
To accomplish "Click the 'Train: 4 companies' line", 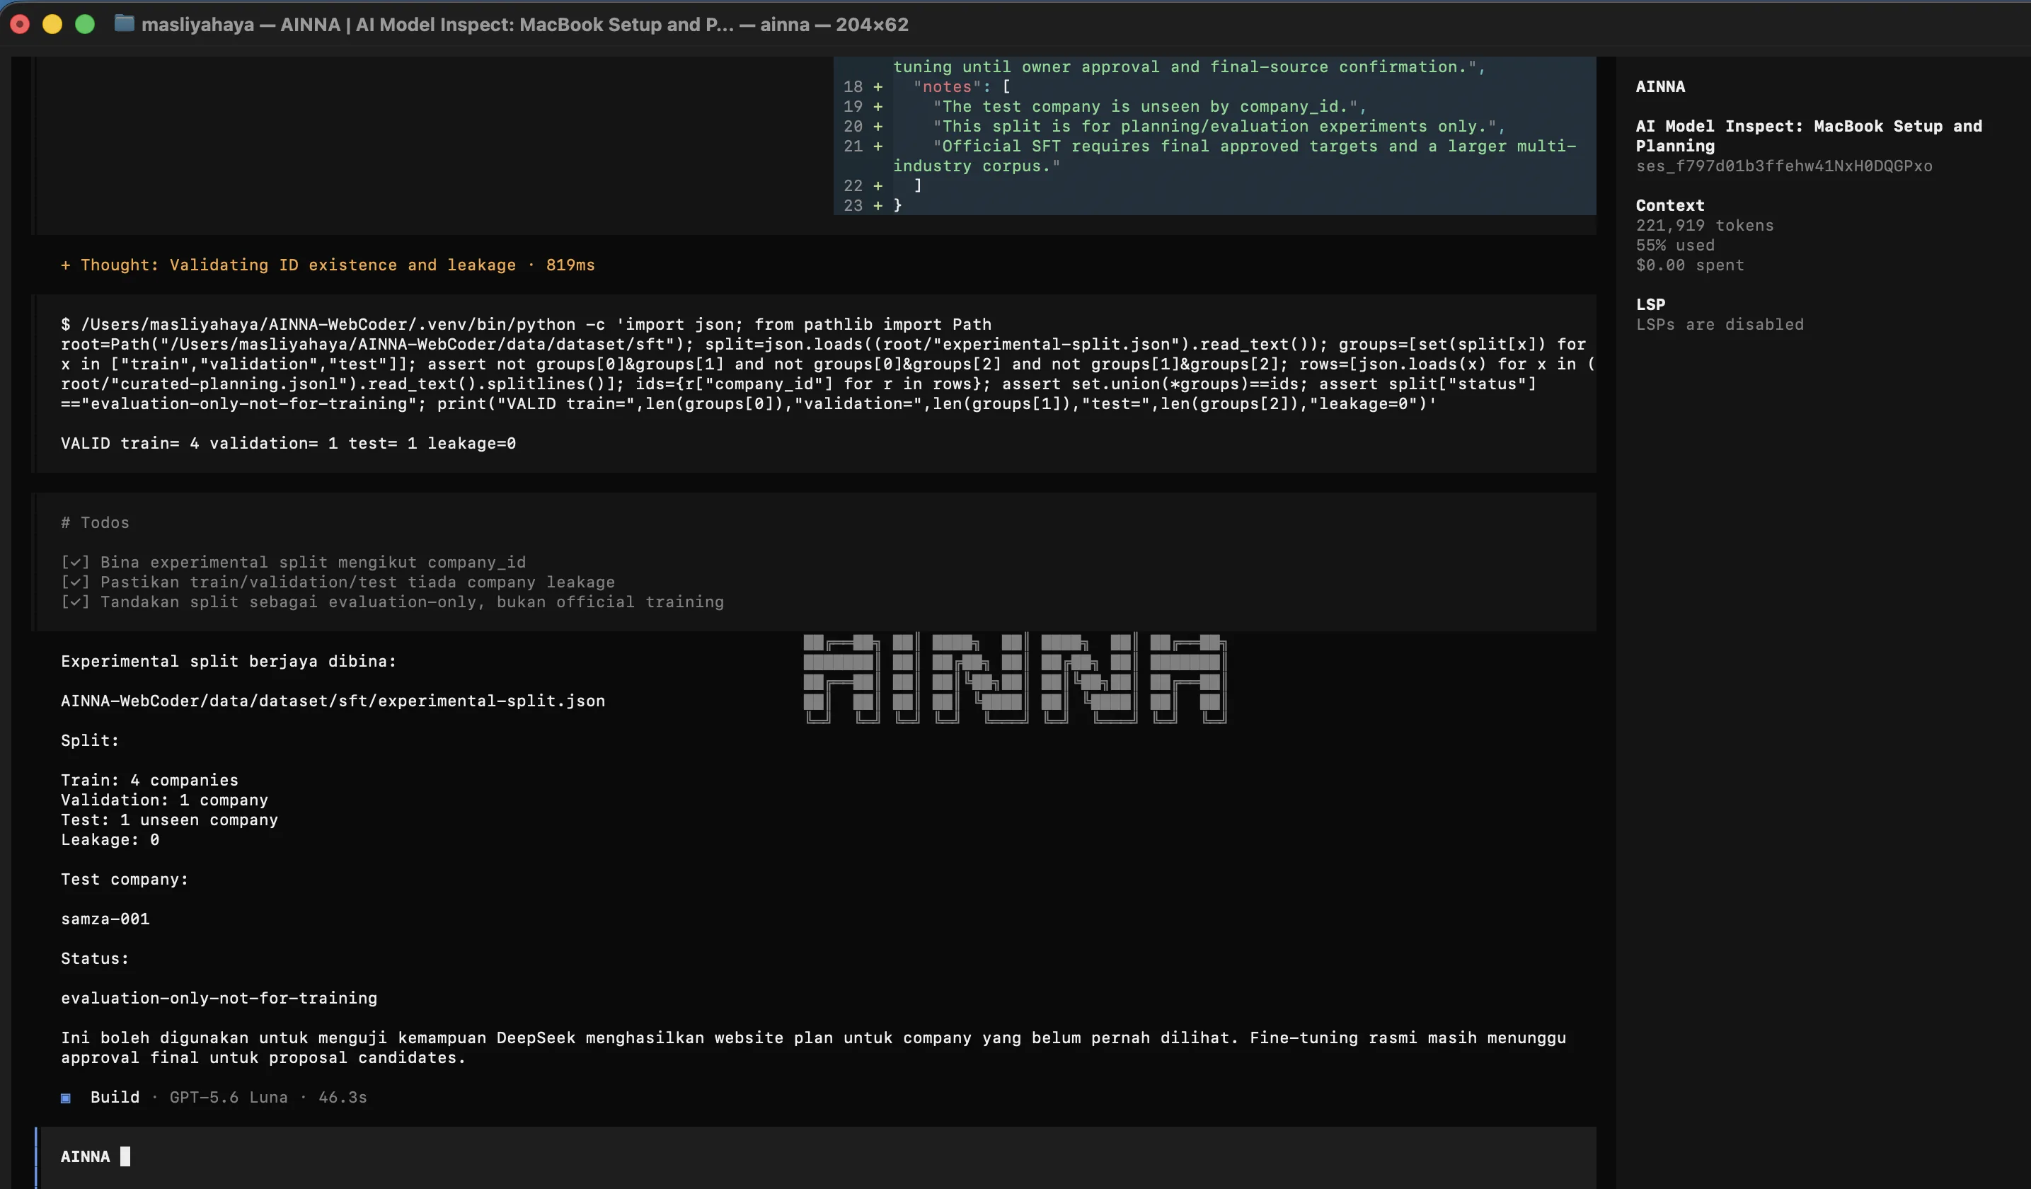I will (150, 781).
